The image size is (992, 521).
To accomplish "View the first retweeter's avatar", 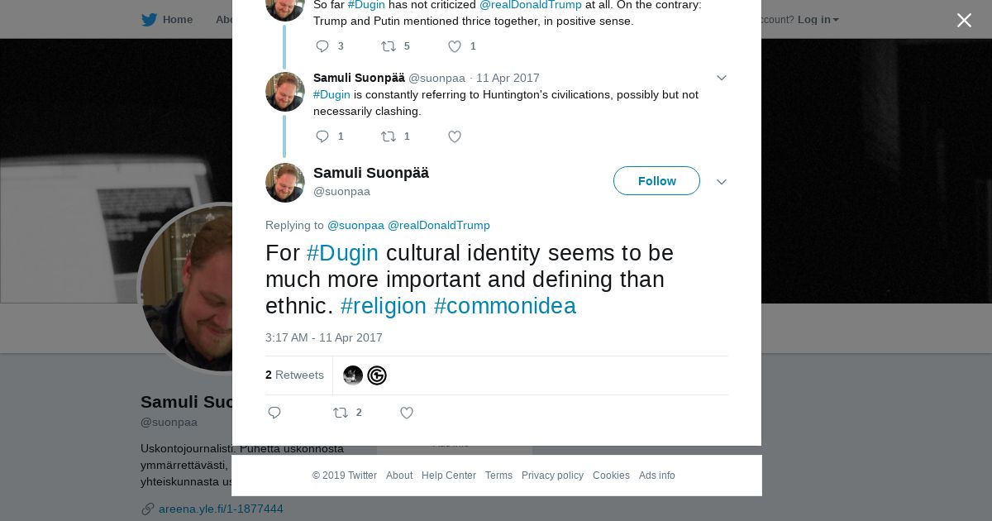I will pyautogui.click(x=353, y=375).
